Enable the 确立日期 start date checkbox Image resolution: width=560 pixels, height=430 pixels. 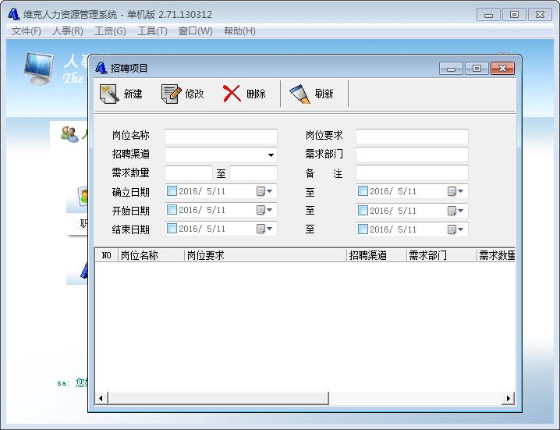172,191
